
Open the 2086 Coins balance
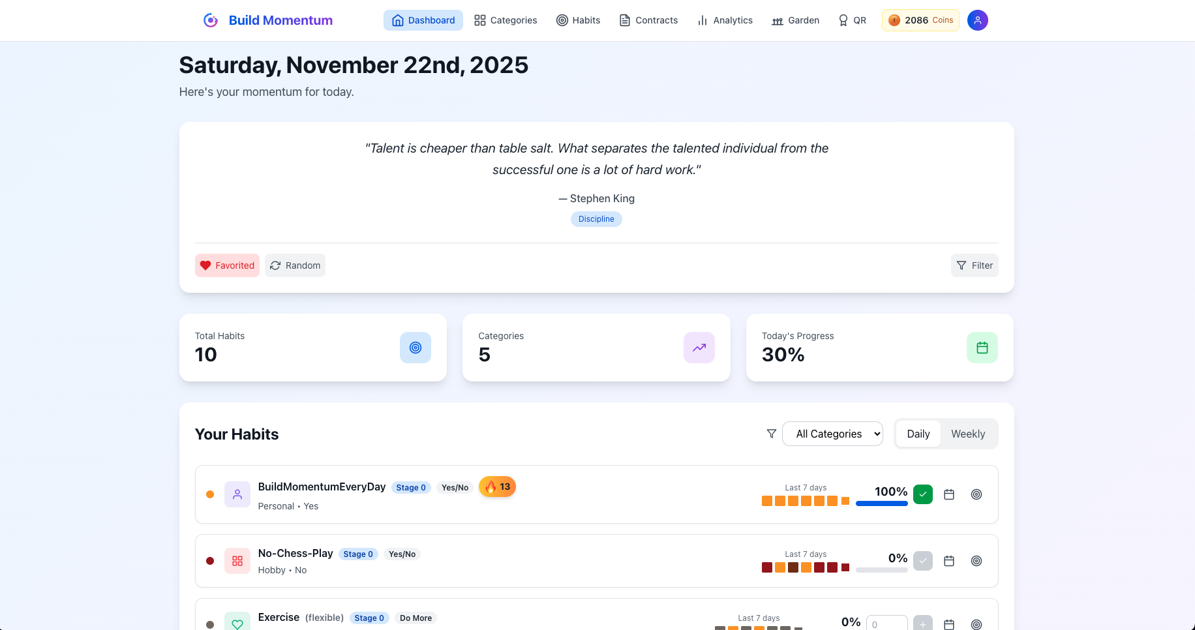coord(920,20)
